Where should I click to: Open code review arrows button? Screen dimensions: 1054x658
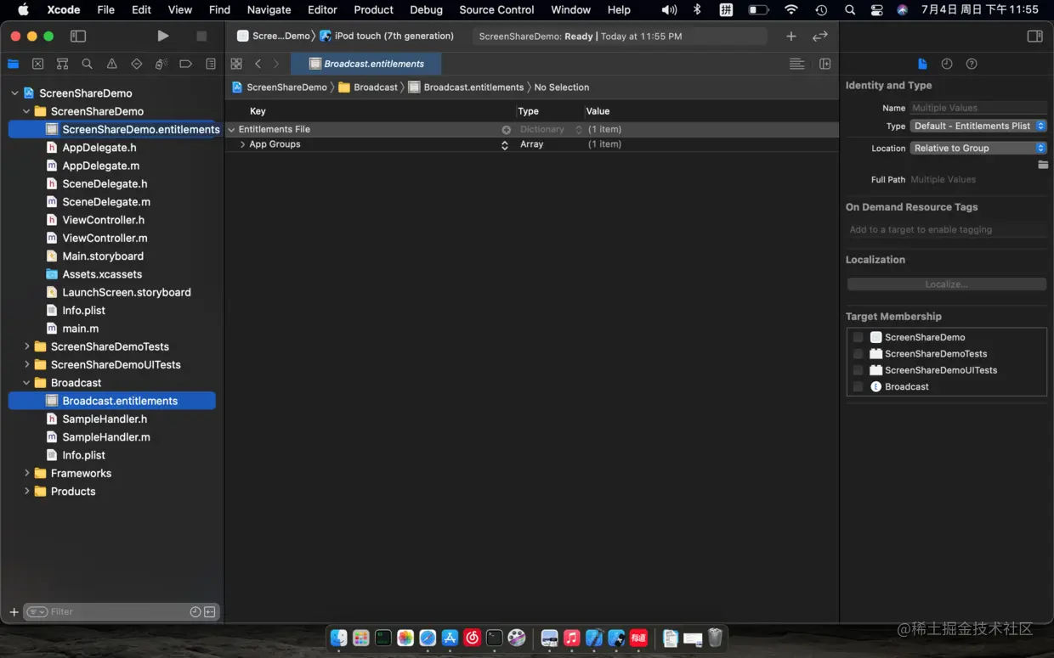point(820,37)
